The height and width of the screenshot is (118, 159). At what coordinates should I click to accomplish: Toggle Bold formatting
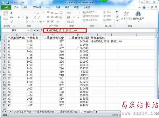click(x=19, y=17)
